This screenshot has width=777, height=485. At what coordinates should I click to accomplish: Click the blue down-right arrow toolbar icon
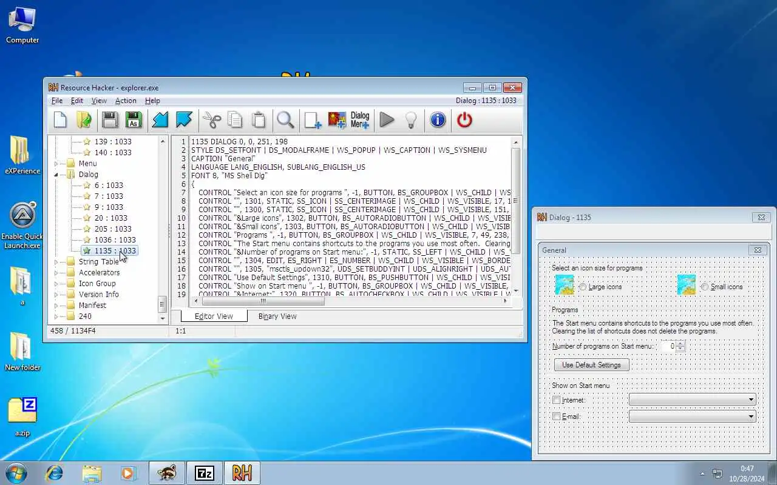[x=184, y=120]
